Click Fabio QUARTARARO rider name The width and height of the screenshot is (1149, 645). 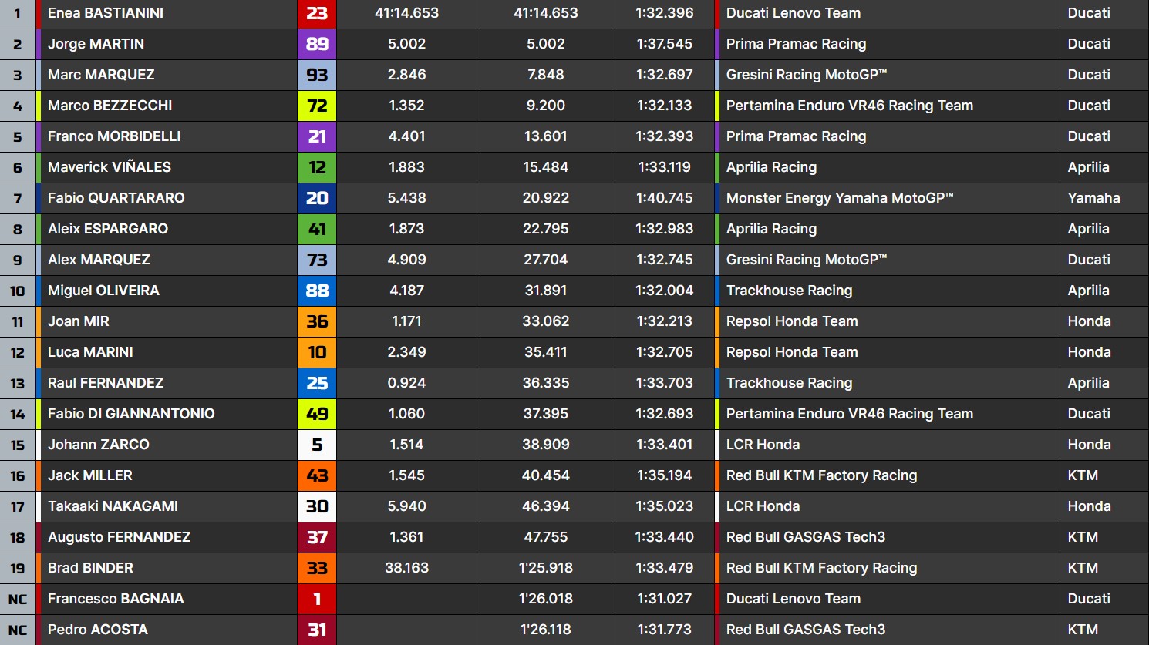click(116, 198)
